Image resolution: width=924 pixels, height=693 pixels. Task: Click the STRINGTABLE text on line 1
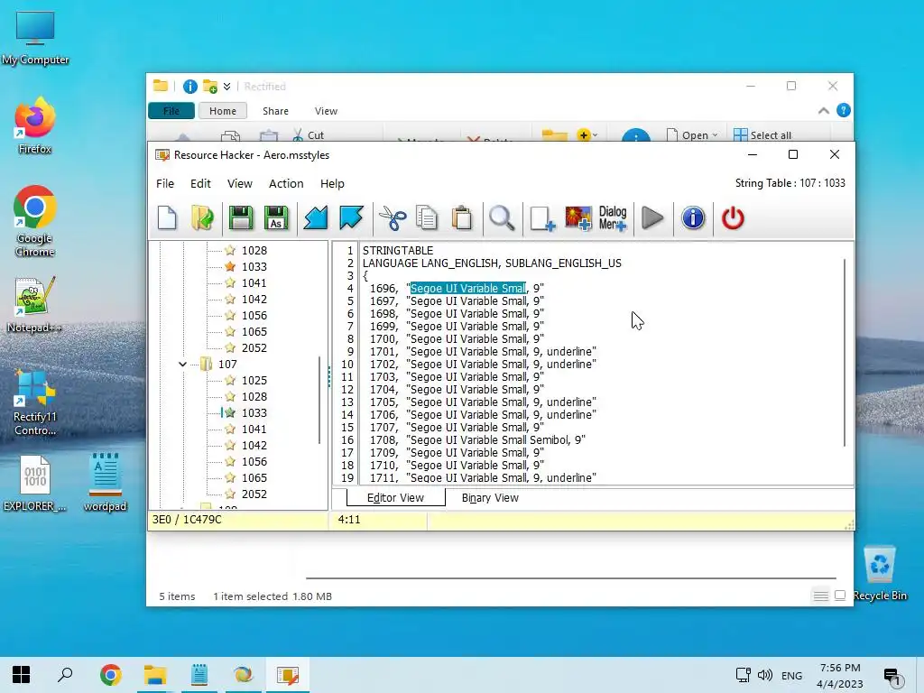pos(398,251)
